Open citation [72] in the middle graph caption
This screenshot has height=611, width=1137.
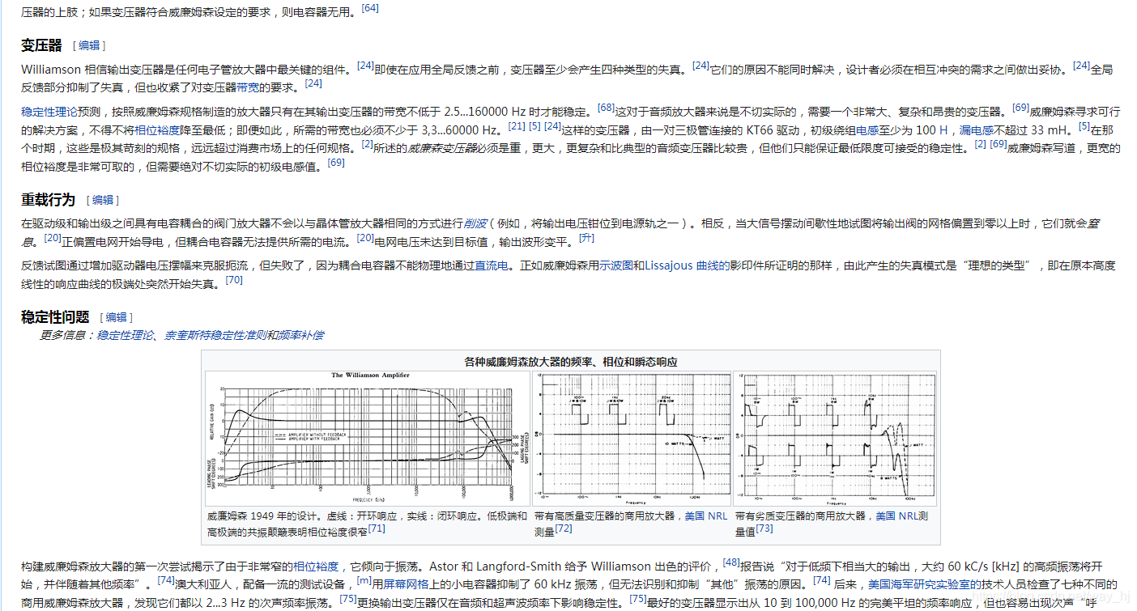click(564, 528)
